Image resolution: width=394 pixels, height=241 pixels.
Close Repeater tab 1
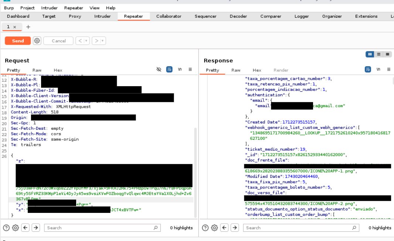click(14, 27)
